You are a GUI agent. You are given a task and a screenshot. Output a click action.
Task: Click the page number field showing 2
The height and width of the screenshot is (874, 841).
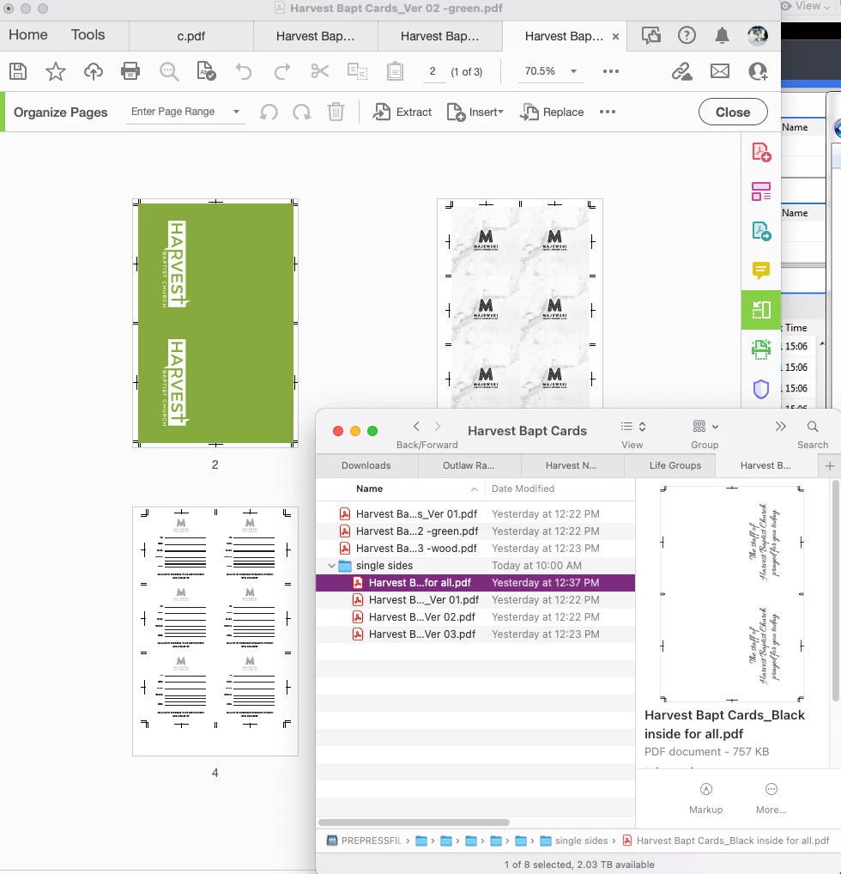(x=433, y=71)
